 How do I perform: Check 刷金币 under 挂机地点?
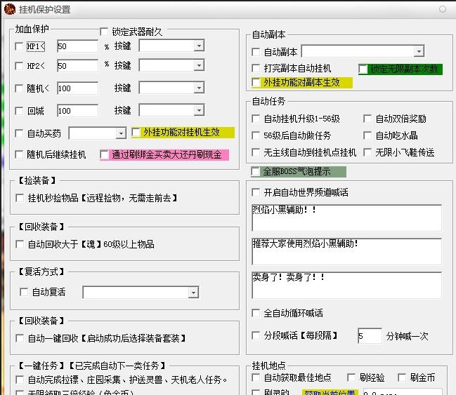click(x=403, y=378)
